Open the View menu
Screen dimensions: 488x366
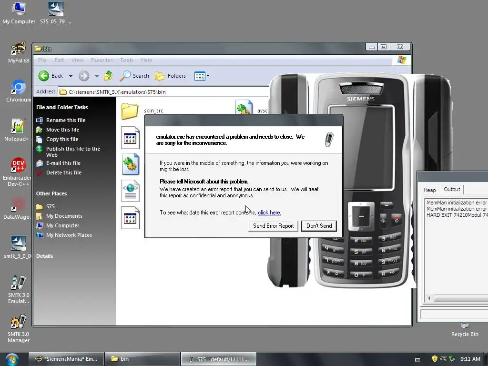tap(77, 60)
